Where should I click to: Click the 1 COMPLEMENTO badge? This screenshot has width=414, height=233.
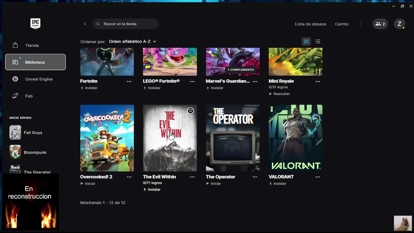click(241, 70)
